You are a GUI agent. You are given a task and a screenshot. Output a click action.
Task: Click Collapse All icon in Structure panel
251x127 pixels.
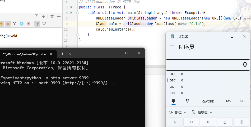(43, 16)
